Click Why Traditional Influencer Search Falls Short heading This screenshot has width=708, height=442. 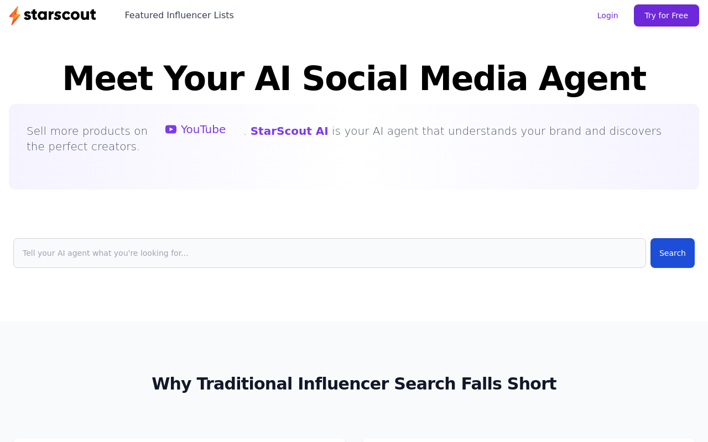(354, 383)
